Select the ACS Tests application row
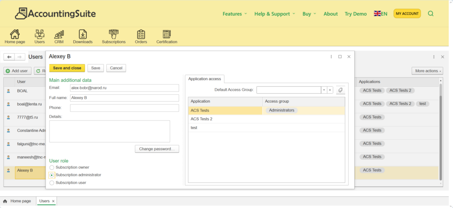 266,110
